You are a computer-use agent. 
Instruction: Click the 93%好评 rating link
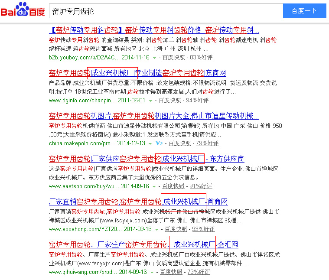tap(203, 229)
